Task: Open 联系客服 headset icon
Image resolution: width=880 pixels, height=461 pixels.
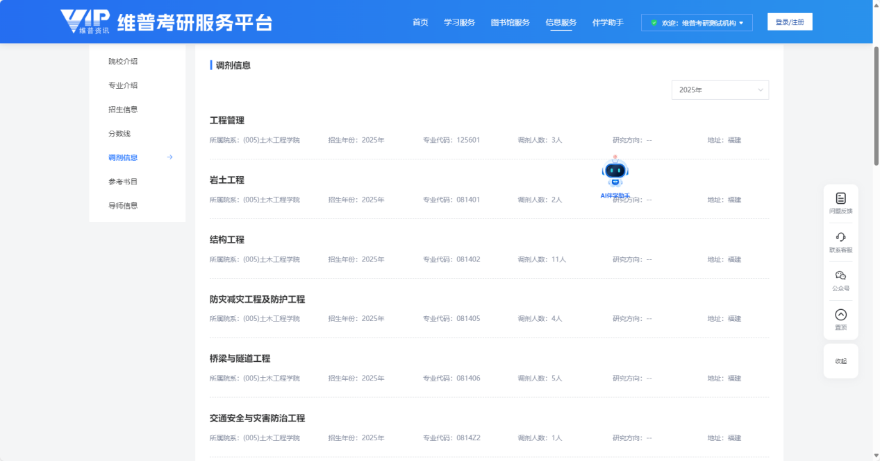Action: [x=840, y=237]
